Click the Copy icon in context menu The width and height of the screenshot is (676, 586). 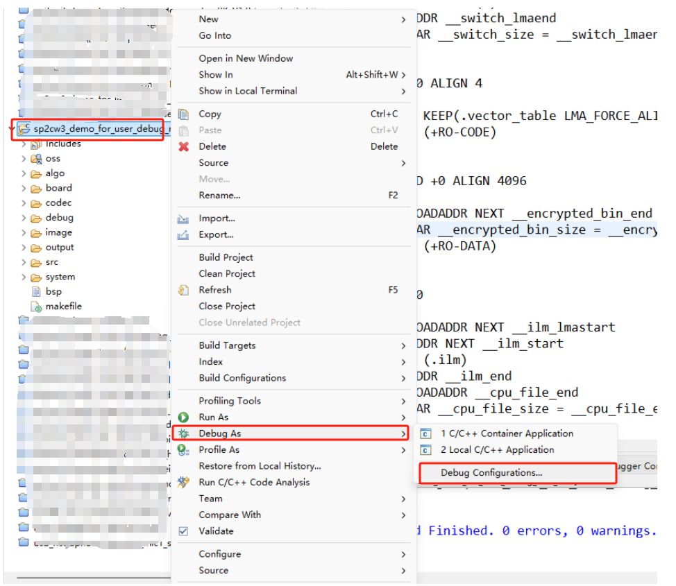pyautogui.click(x=184, y=114)
